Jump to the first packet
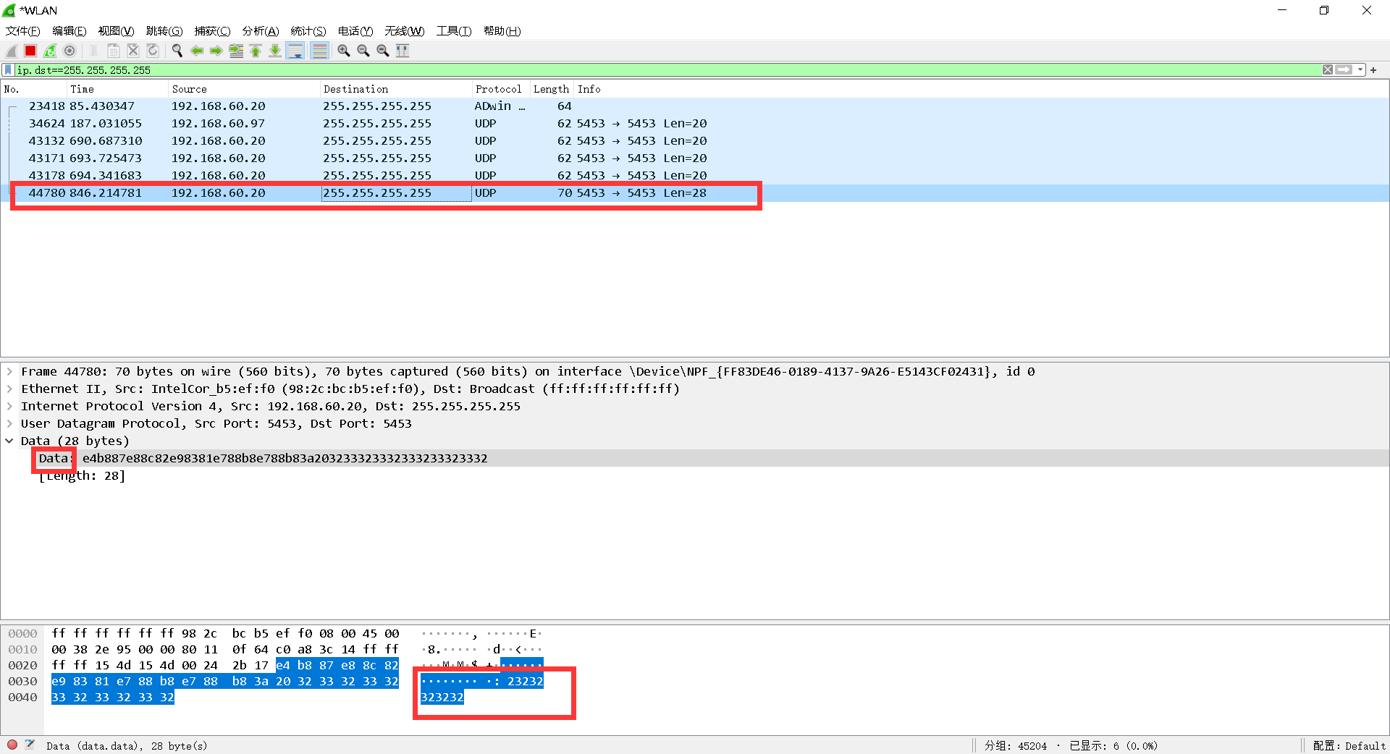 pyautogui.click(x=256, y=51)
